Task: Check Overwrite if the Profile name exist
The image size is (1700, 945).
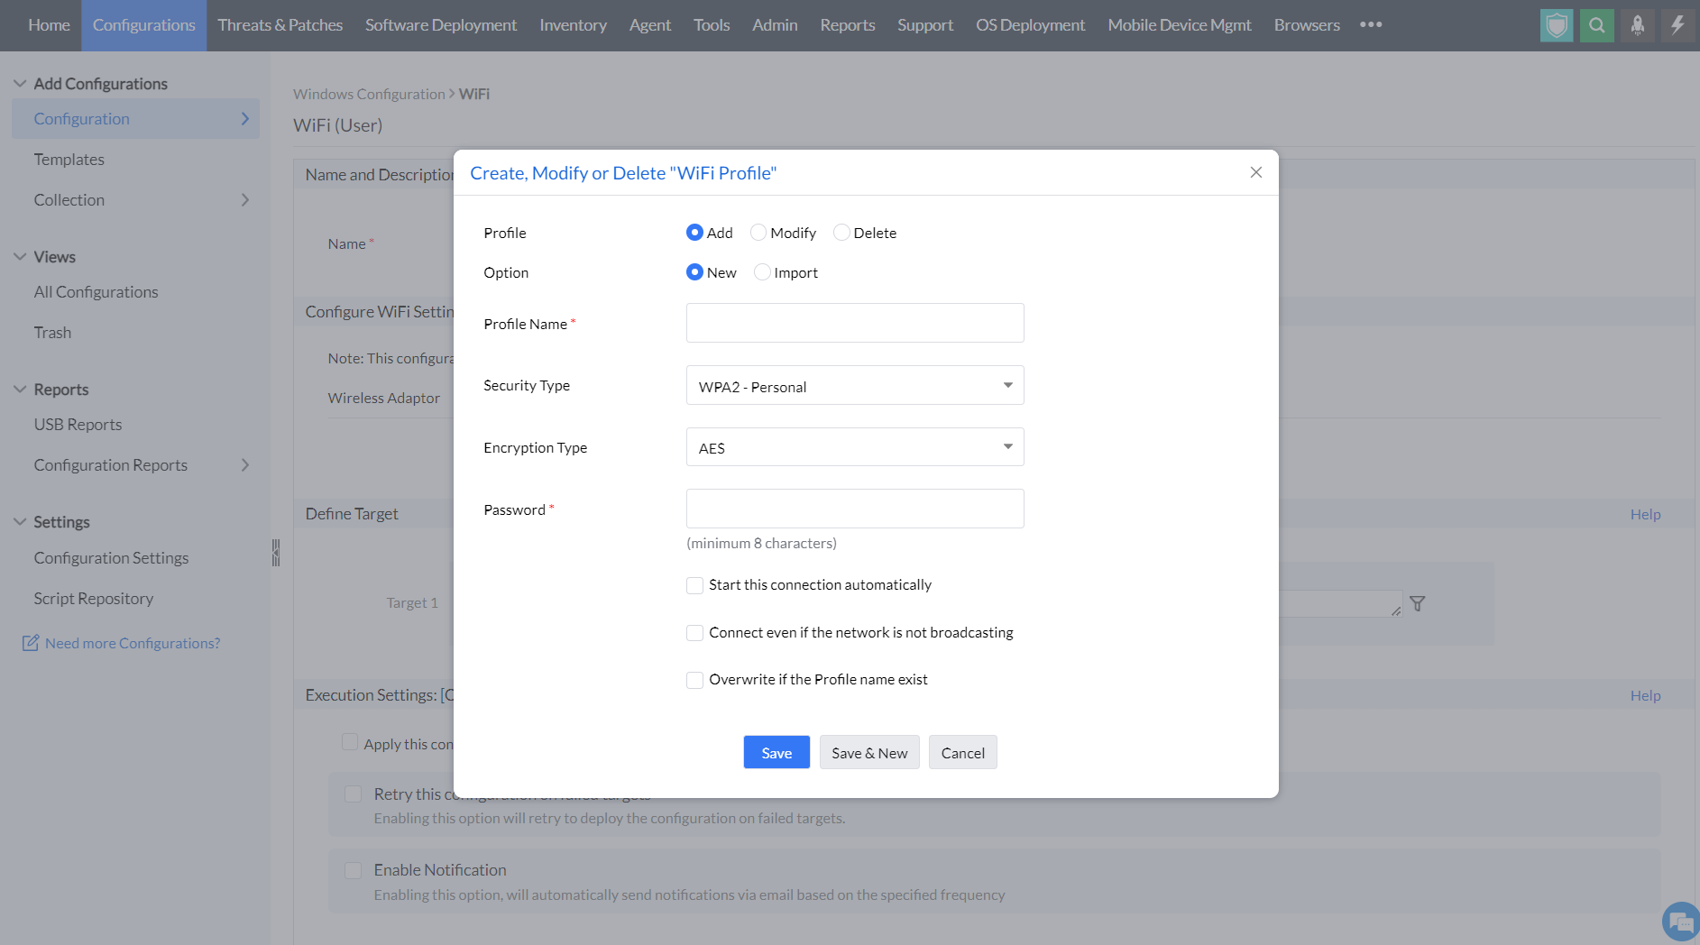Action: (x=695, y=680)
